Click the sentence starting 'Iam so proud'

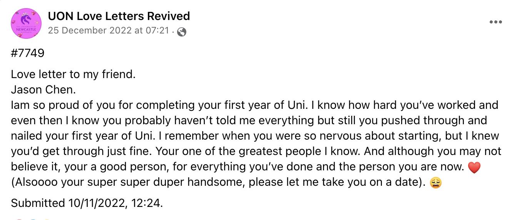pos(154,105)
